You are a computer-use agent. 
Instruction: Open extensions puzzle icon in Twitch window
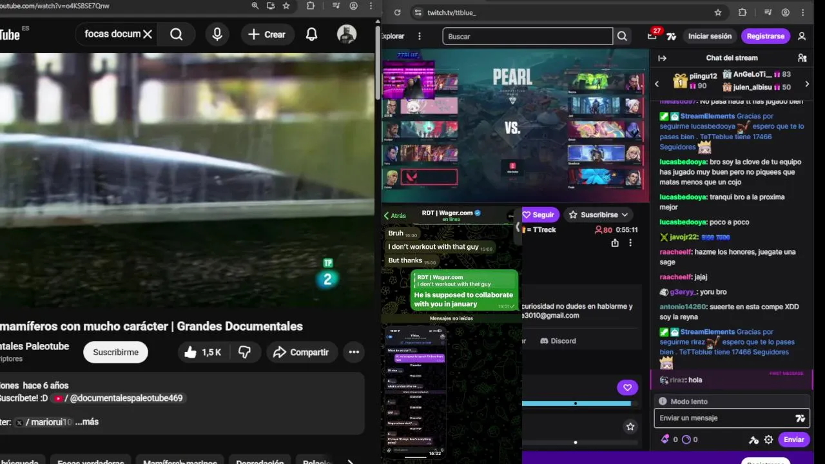(x=742, y=12)
